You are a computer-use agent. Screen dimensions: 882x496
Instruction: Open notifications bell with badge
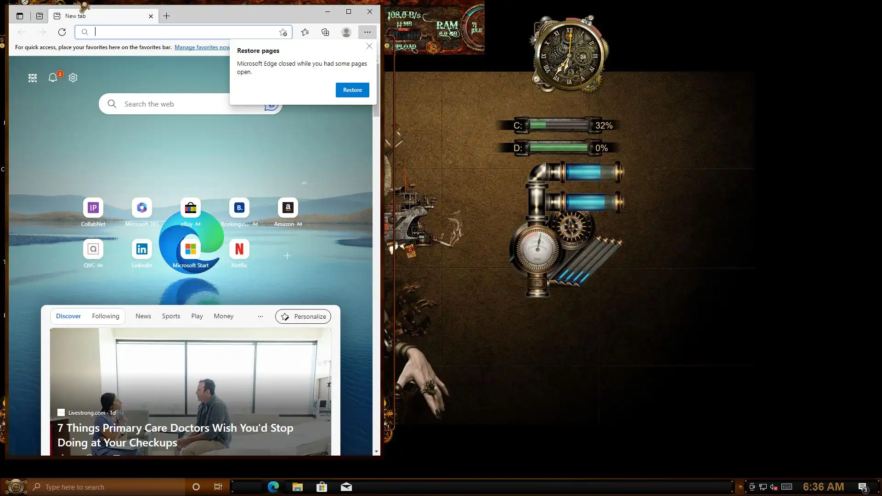tap(53, 78)
